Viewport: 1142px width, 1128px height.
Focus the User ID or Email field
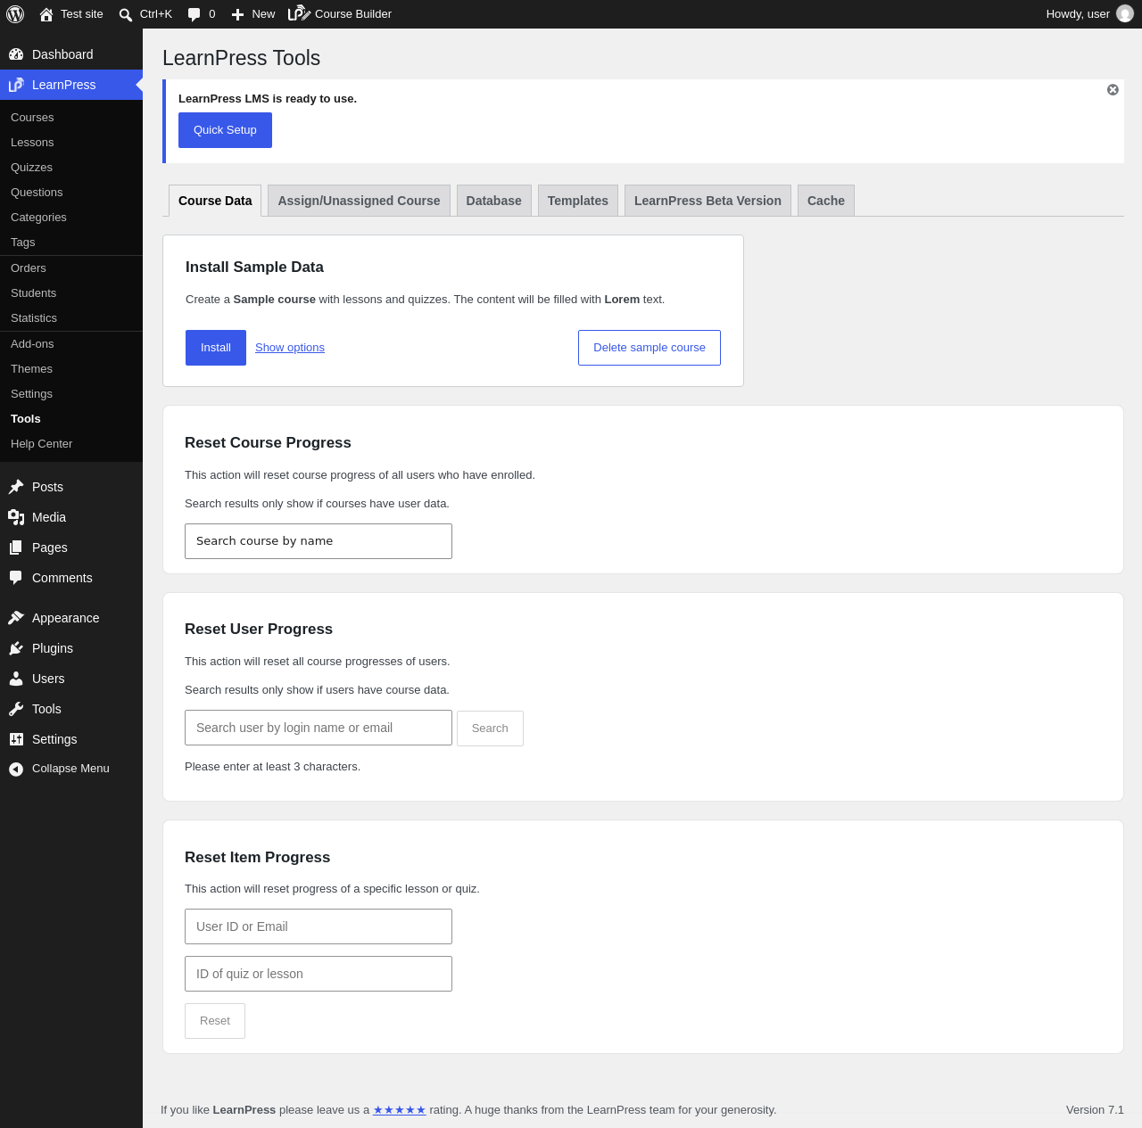[319, 926]
